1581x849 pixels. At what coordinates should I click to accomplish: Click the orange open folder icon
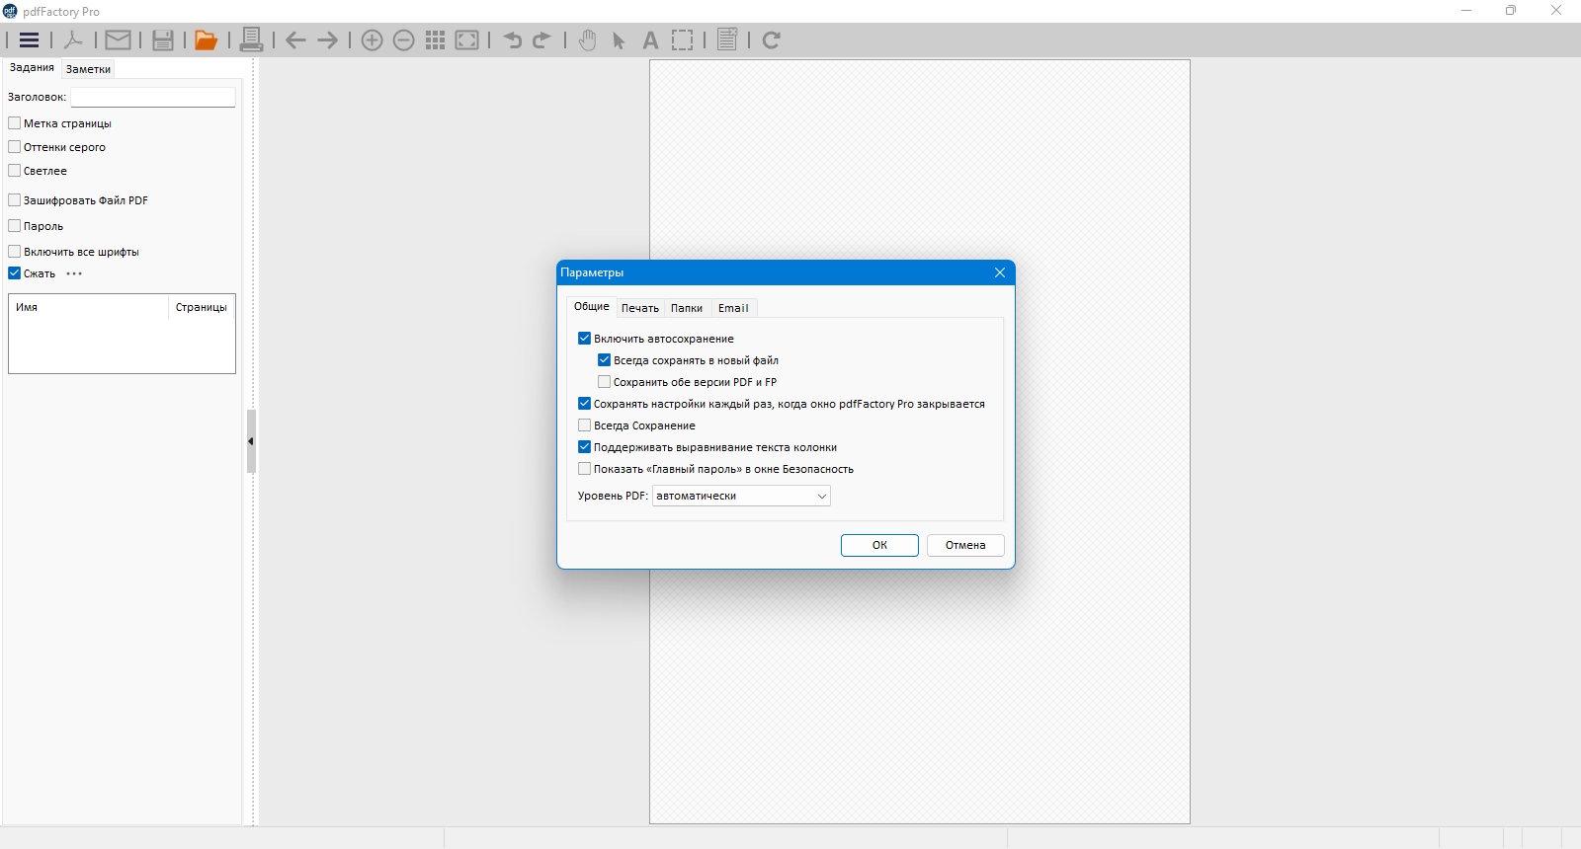(x=206, y=40)
